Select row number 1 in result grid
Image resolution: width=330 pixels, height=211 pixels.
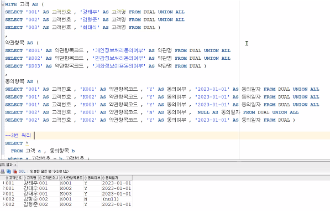coord(3,183)
